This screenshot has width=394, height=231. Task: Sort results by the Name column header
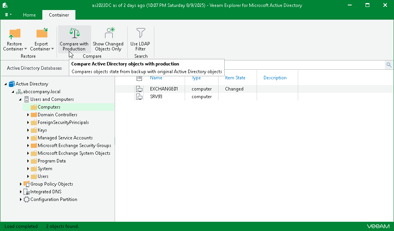coord(156,77)
